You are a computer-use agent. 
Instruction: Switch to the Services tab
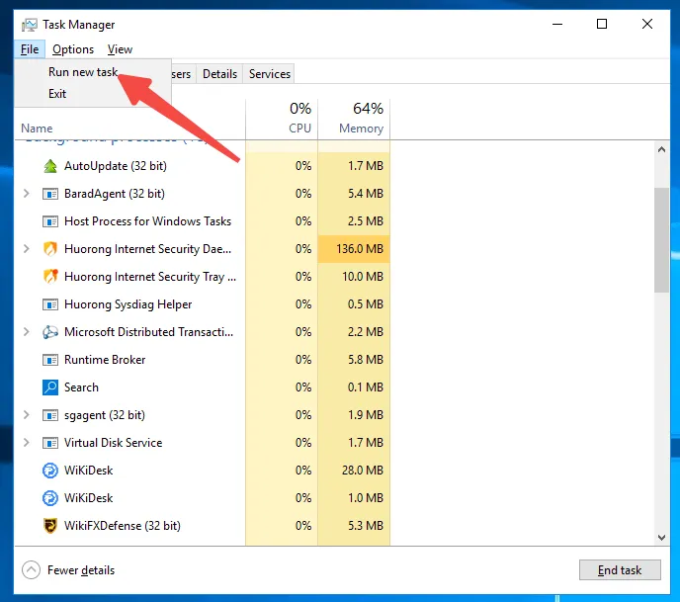click(270, 74)
